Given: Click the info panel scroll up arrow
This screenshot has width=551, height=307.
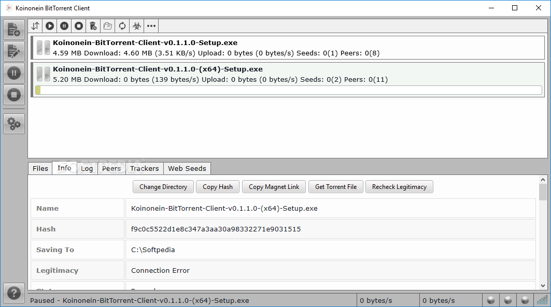Looking at the screenshot, I should [543, 180].
